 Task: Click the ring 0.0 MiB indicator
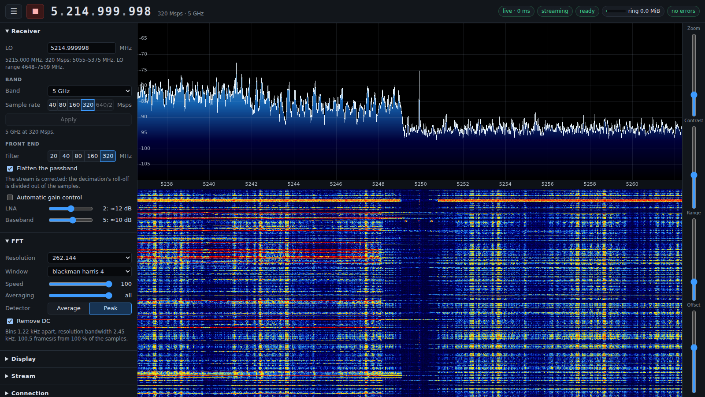point(633,11)
